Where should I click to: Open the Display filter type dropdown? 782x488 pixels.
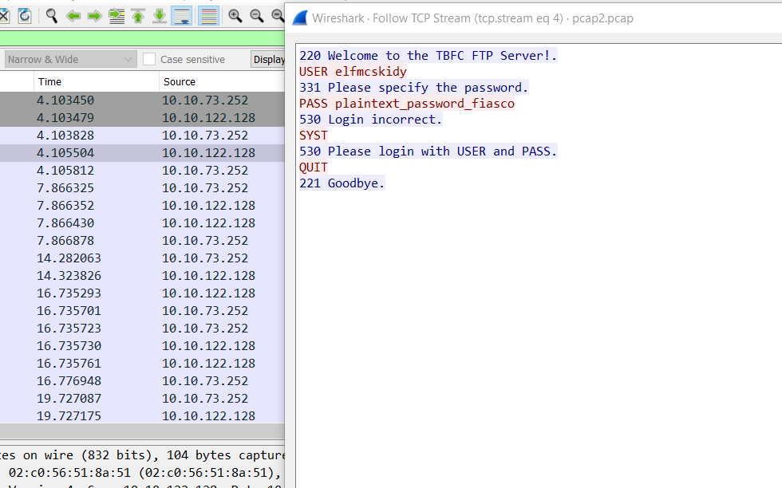(268, 59)
